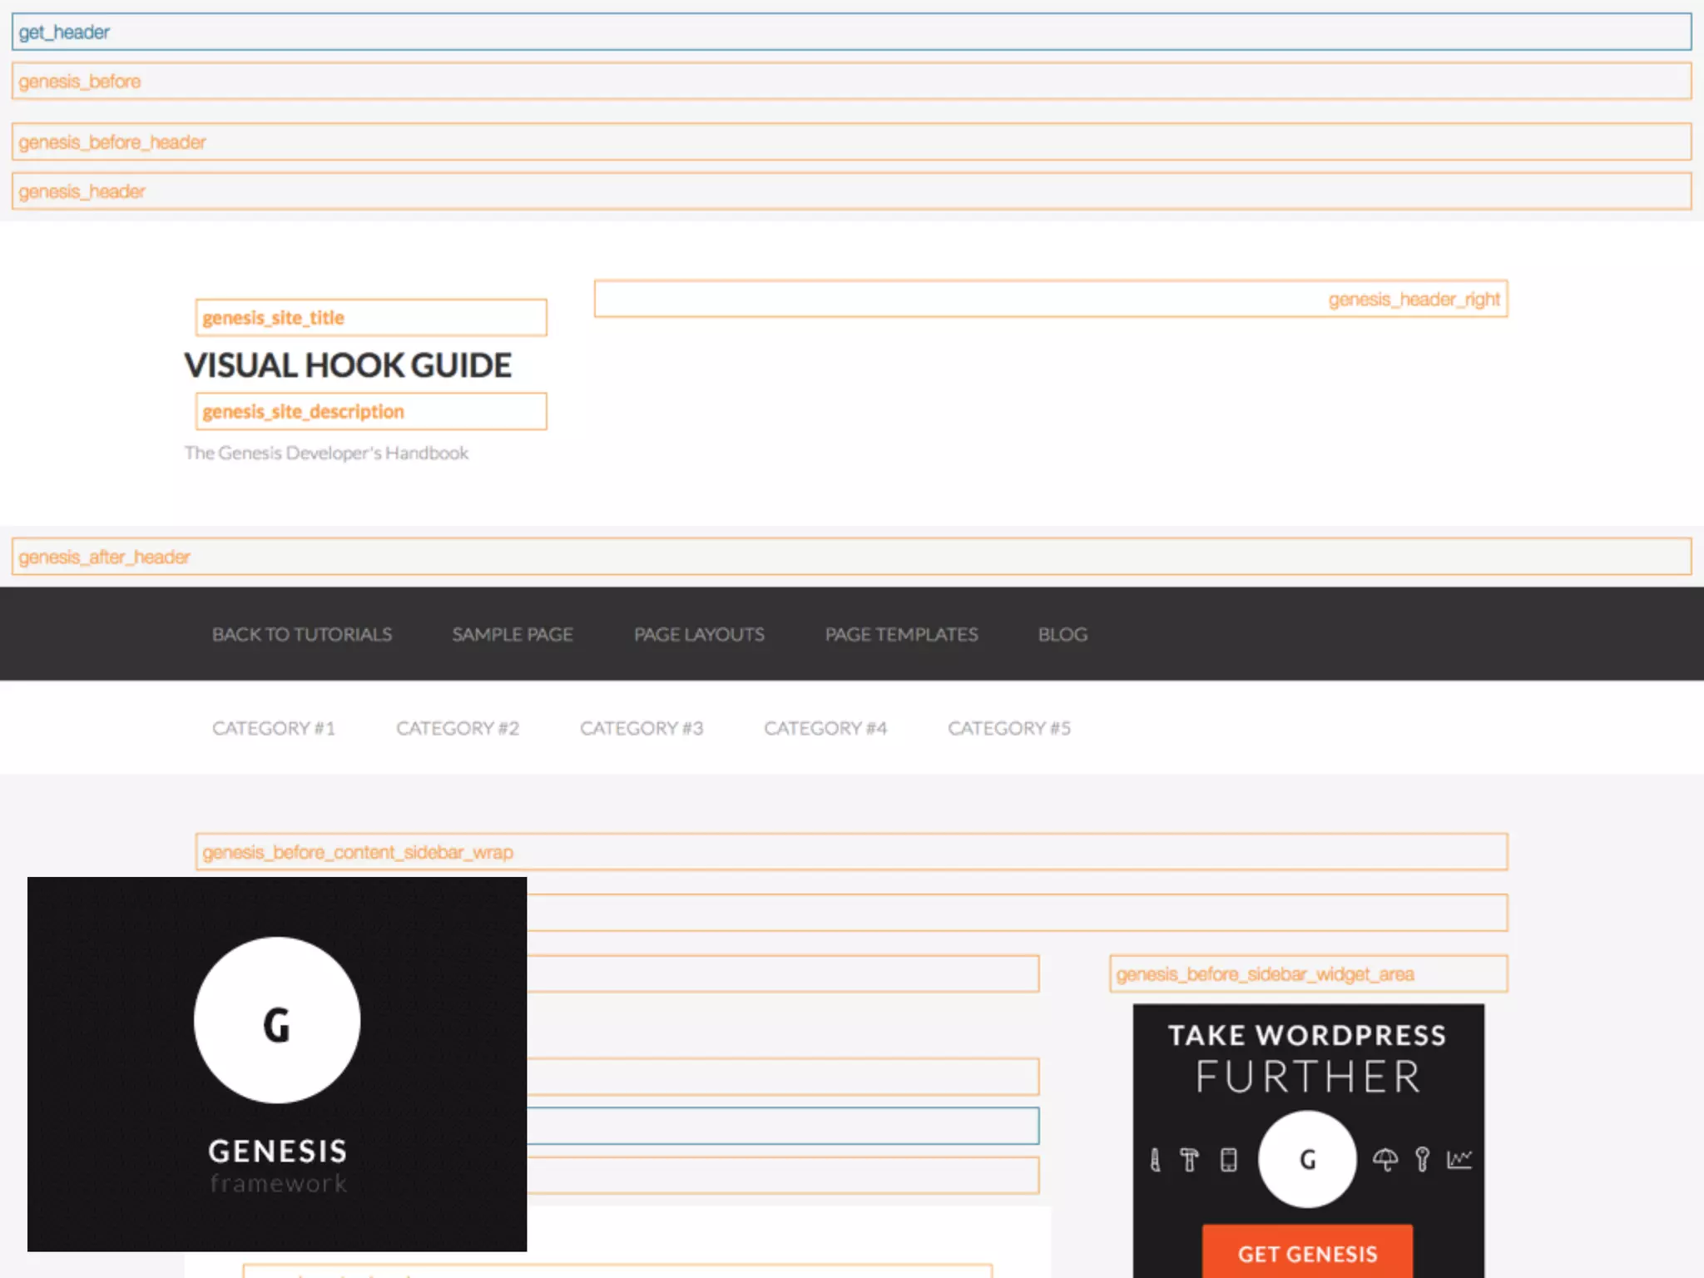This screenshot has width=1704, height=1278.
Task: Open the Blog menu link
Action: (1063, 635)
